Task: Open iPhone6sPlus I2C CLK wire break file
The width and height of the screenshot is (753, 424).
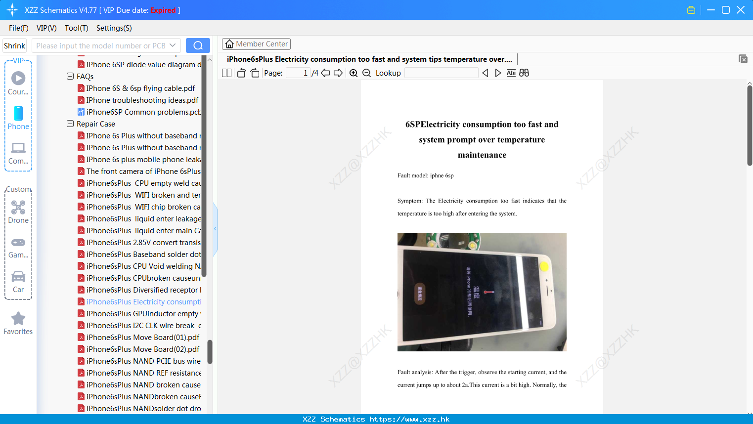Action: (x=139, y=325)
